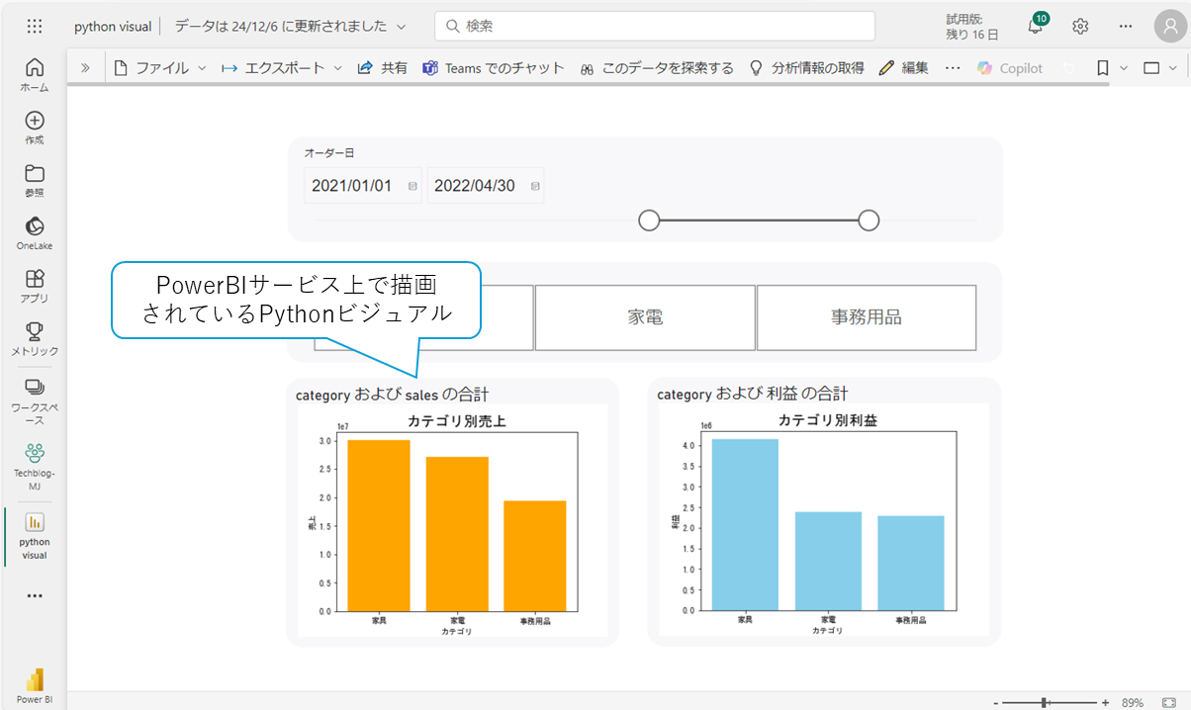Image resolution: width=1191 pixels, height=710 pixels.
Task: Open the app launcher waffle icon
Action: point(35,27)
